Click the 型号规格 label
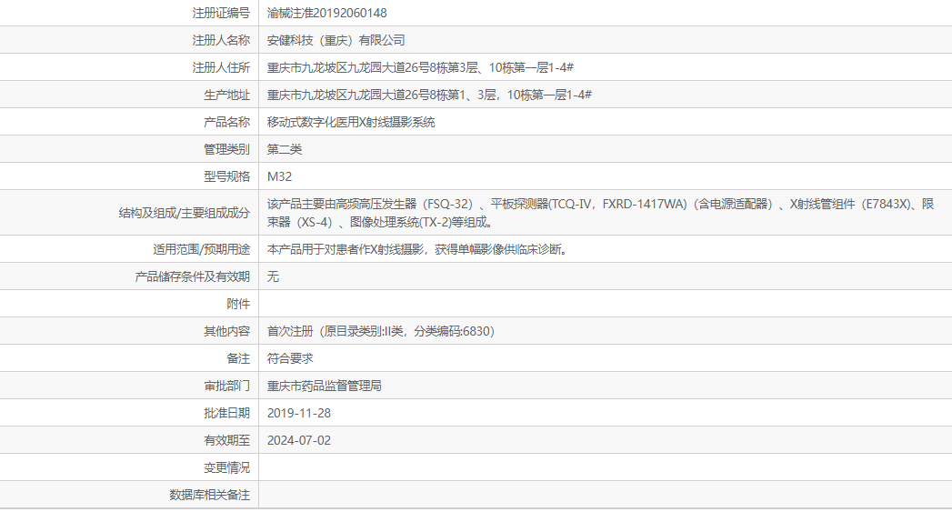Viewport: 952px width, 512px height. 226,176
